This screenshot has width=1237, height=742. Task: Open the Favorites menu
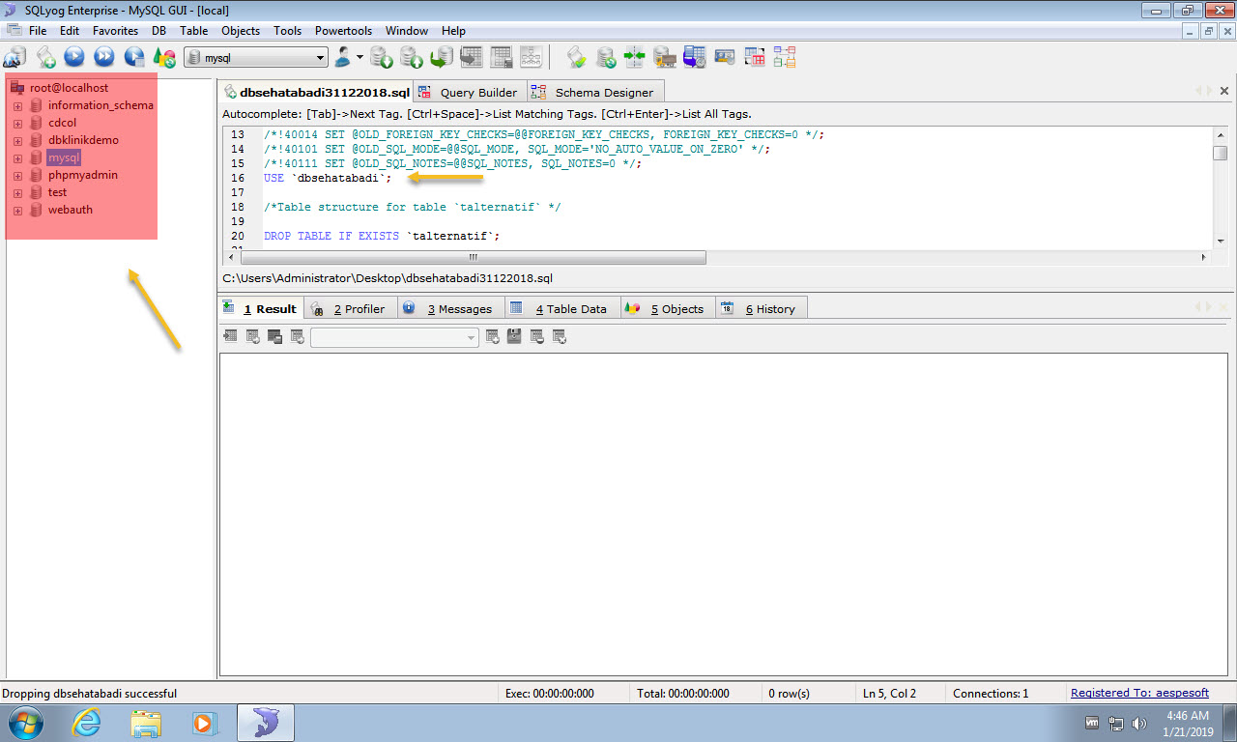115,31
